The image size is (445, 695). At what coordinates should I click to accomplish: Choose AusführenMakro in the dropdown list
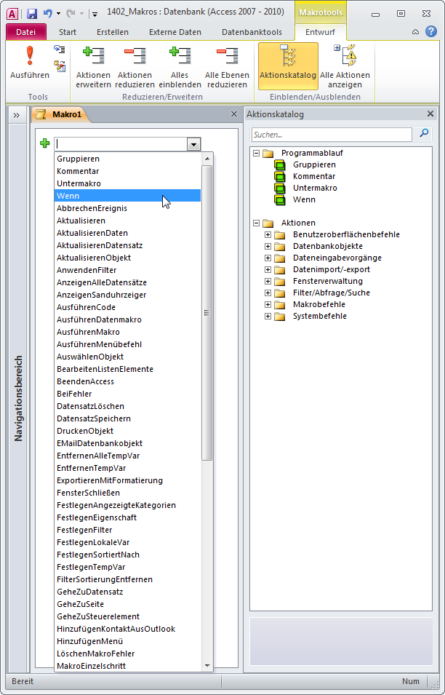tap(88, 332)
